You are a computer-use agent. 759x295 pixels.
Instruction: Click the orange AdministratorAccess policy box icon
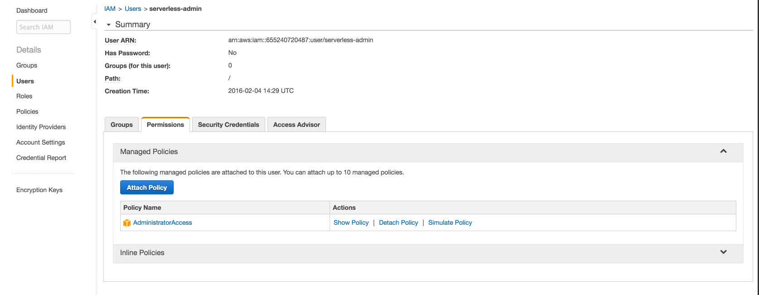click(x=127, y=223)
